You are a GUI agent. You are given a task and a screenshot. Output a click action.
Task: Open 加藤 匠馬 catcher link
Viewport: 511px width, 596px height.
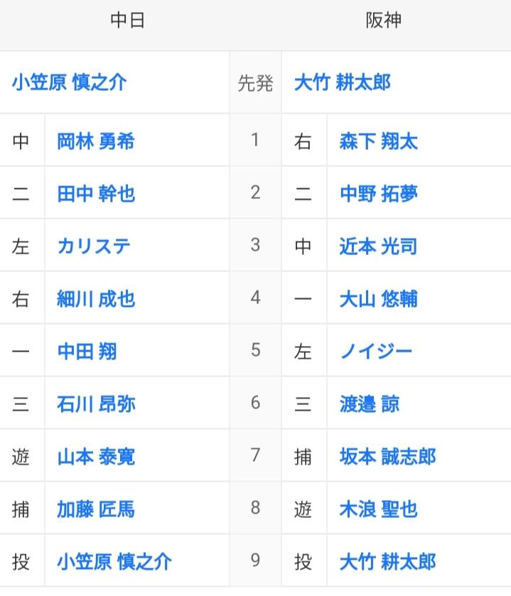96,509
